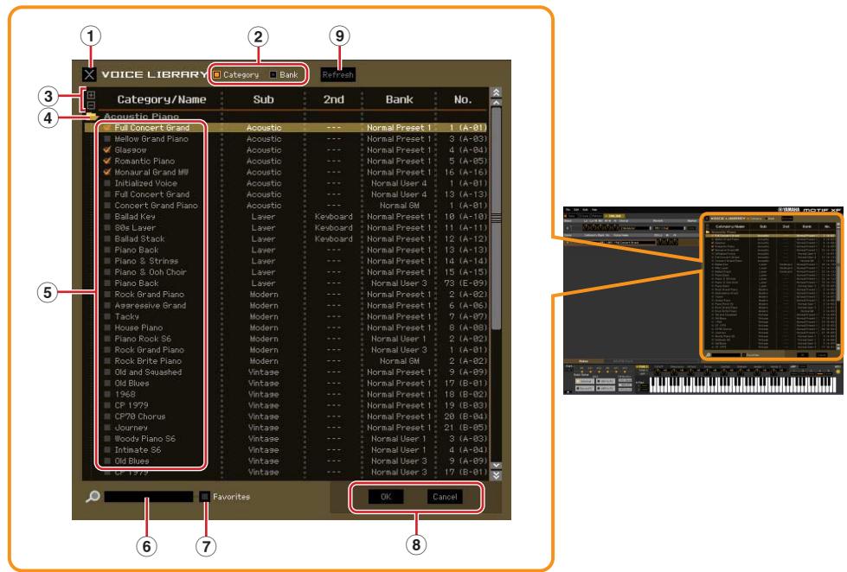Check favorite box for Journey
This screenshot has width=847, height=572.
[107, 428]
